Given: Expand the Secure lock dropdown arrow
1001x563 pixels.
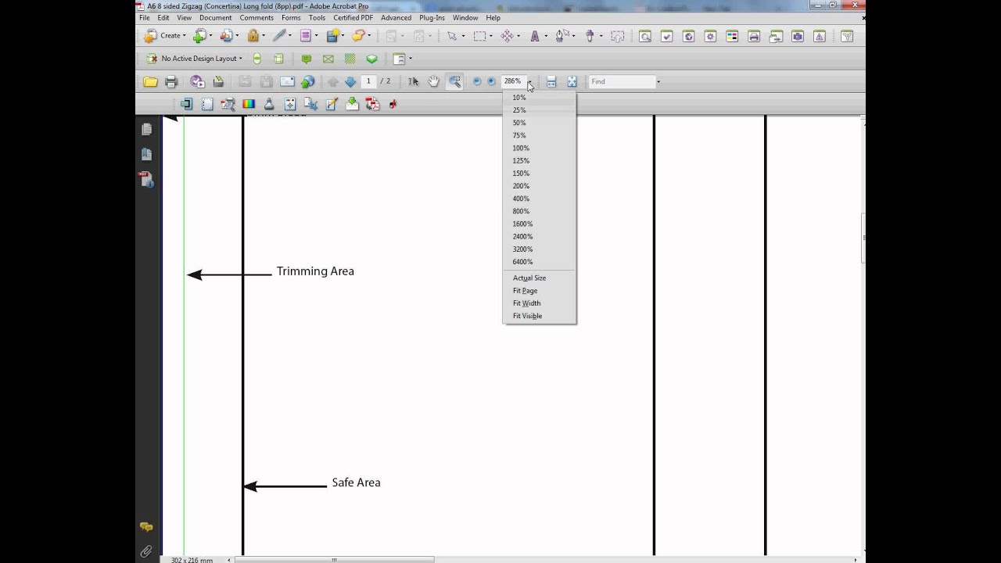Looking at the screenshot, I should (x=264, y=36).
